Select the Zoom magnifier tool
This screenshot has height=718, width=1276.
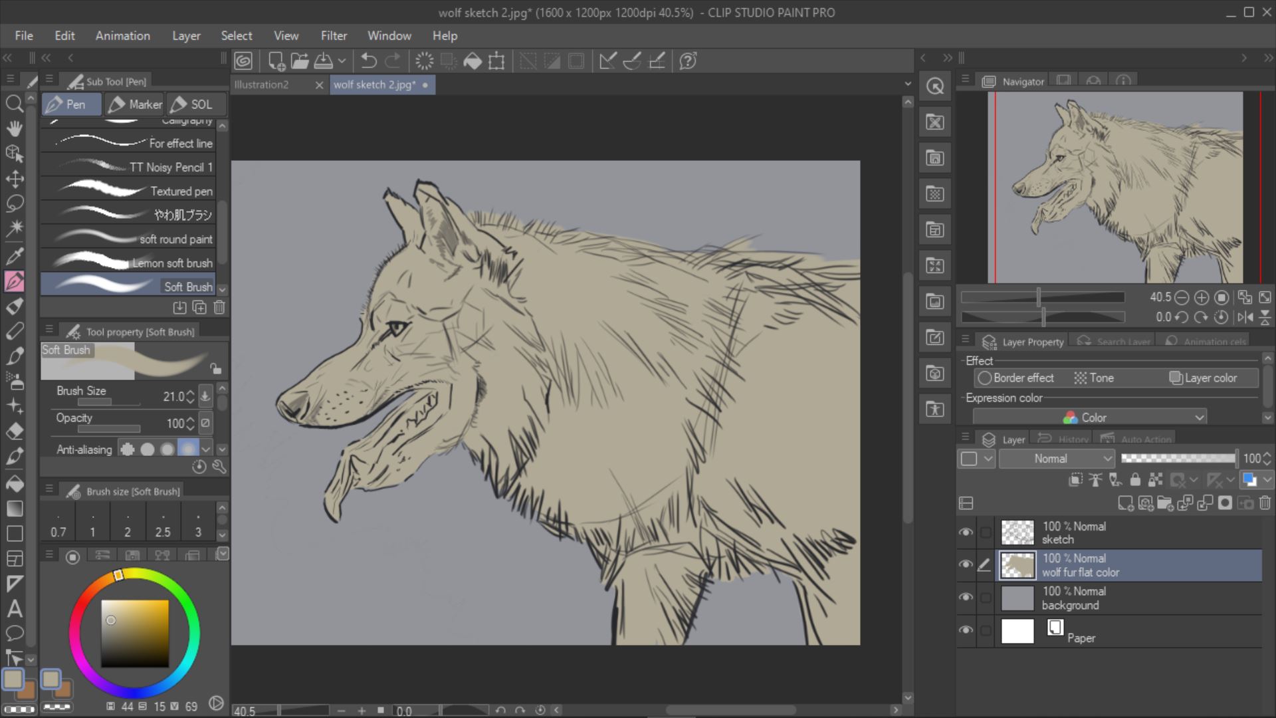click(x=14, y=104)
